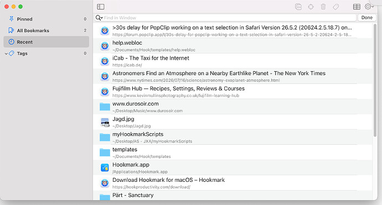Select the templates folder entry
The image size is (382, 205).
[x=233, y=153]
